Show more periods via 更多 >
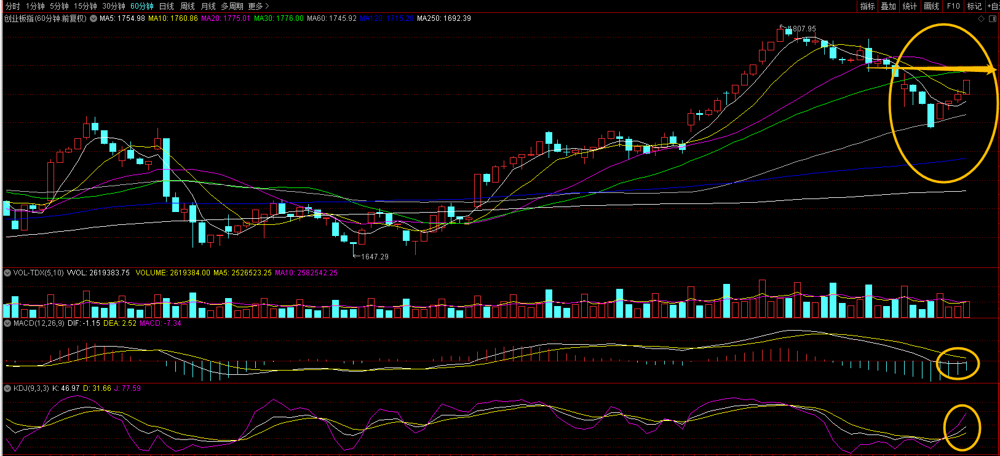Screen dimensions: 1000x456 point(259,6)
